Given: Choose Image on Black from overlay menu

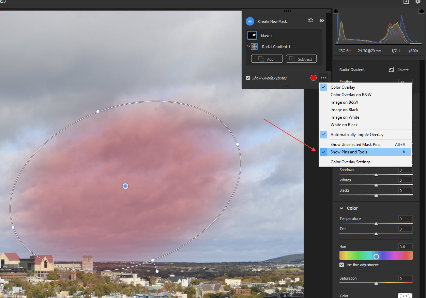Looking at the screenshot, I should click(x=344, y=109).
